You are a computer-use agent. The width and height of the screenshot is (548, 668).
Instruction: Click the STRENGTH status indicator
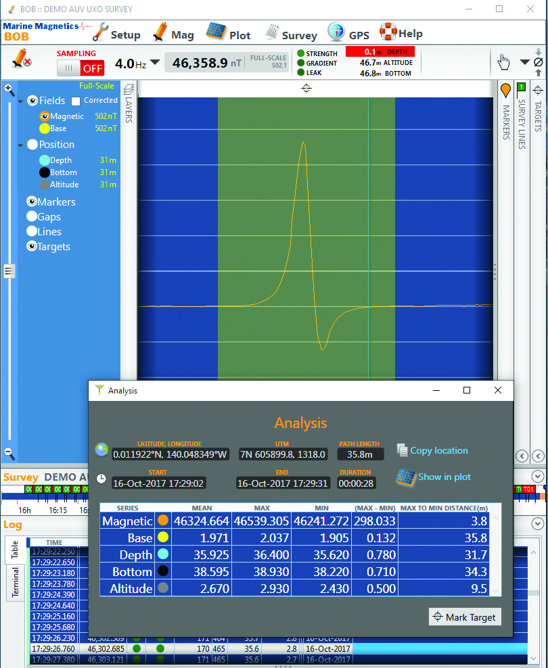tap(317, 53)
